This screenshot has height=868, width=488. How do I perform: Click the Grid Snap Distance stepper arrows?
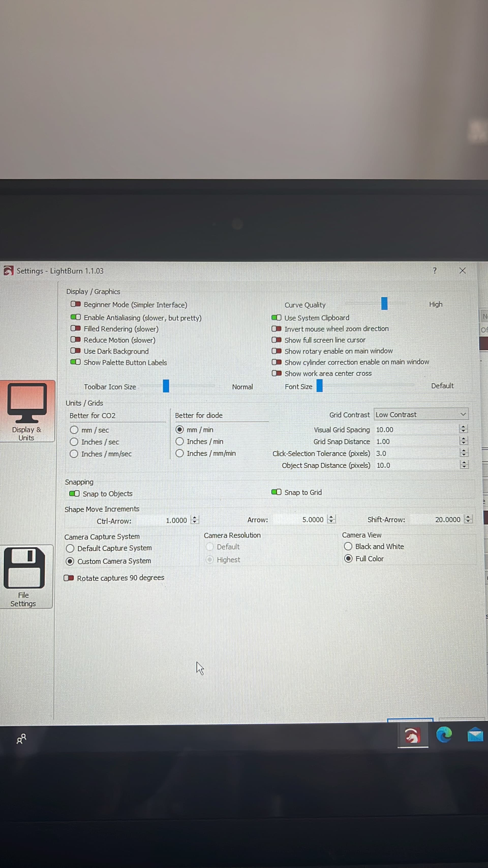point(463,441)
